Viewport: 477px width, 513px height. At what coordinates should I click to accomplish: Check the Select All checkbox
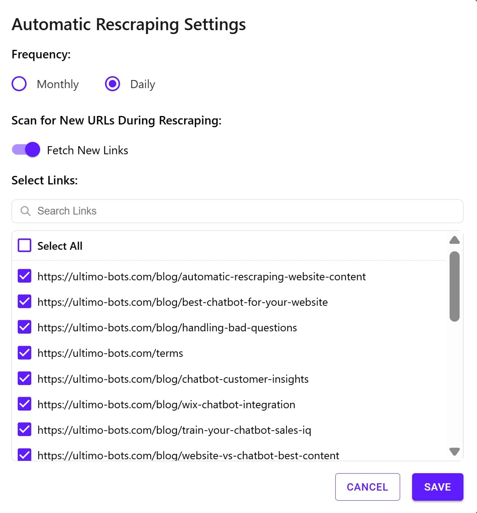coord(24,245)
